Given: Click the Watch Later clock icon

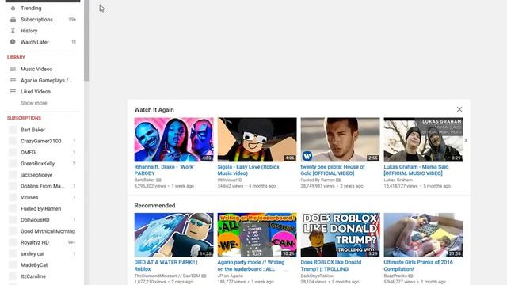Looking at the screenshot, I should click(13, 42).
